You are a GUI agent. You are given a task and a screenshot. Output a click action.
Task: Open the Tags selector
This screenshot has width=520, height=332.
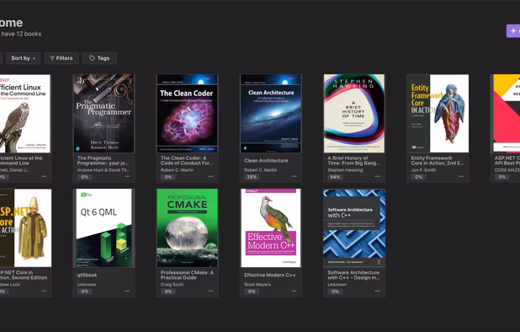click(99, 58)
